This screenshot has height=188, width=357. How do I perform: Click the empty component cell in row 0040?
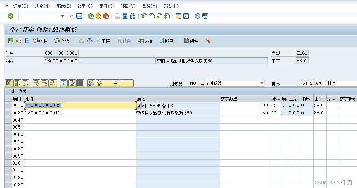pyautogui.click(x=80, y=120)
